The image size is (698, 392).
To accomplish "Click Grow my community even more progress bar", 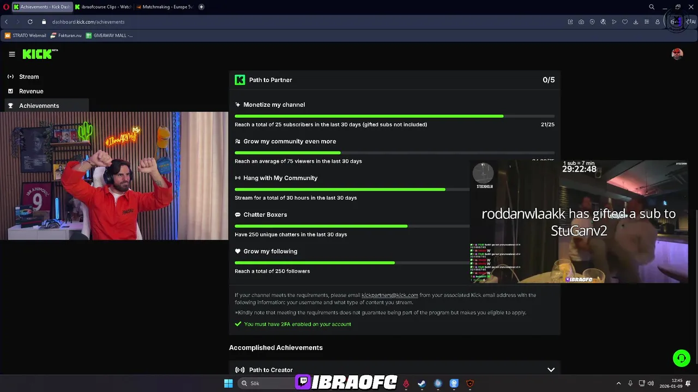I will (394, 153).
